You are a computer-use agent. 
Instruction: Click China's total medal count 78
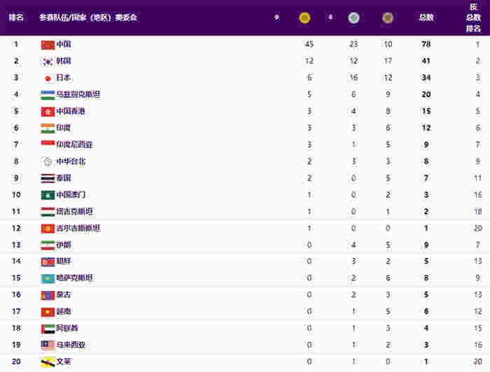pyautogui.click(x=426, y=44)
